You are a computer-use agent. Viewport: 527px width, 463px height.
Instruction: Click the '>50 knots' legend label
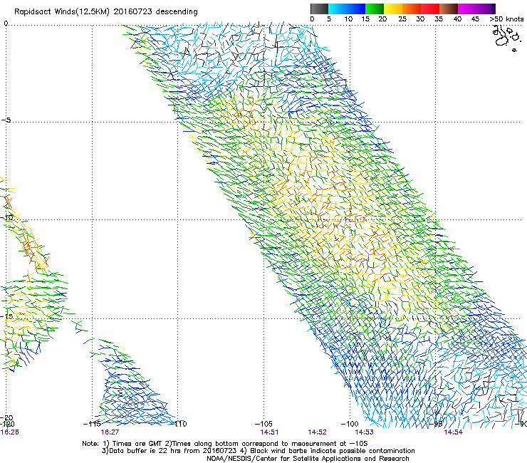[506, 19]
